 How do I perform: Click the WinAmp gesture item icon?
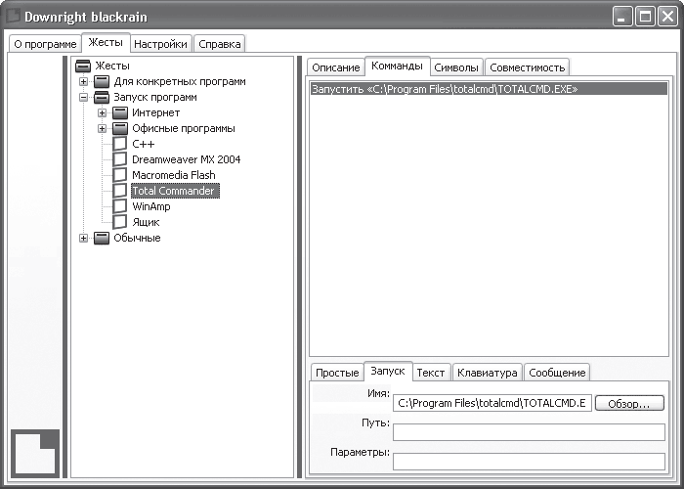coord(120,206)
